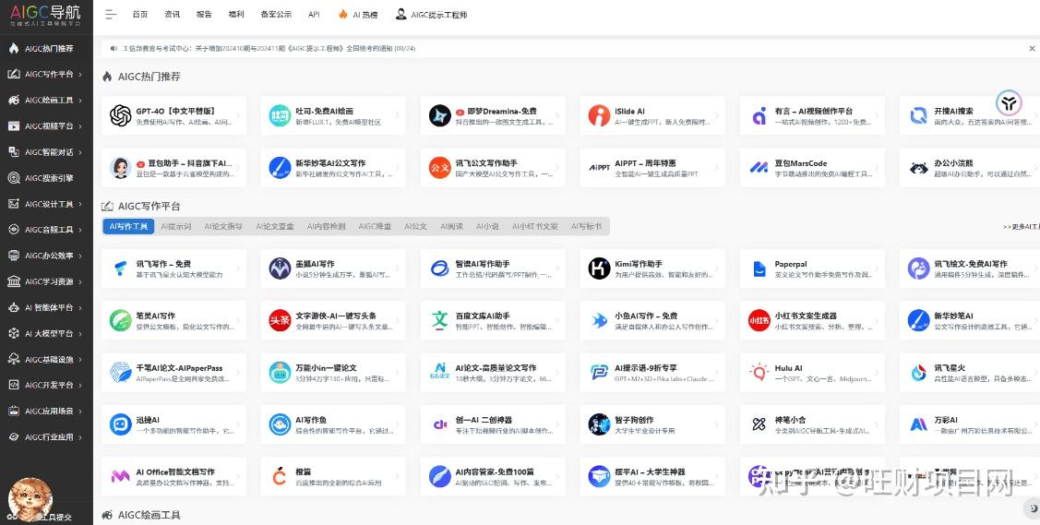The height and width of the screenshot is (525, 1040).
Task: Toggle the sidebar with the hamburger icon
Action: (x=111, y=14)
